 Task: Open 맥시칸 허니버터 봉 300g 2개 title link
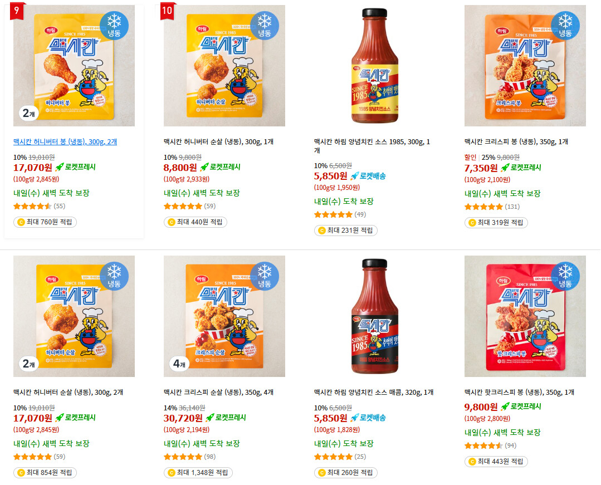point(65,142)
